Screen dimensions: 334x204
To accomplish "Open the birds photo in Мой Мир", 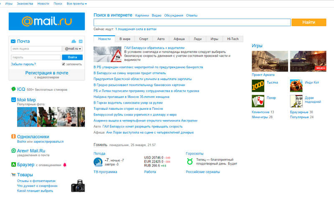I will tap(27, 117).
